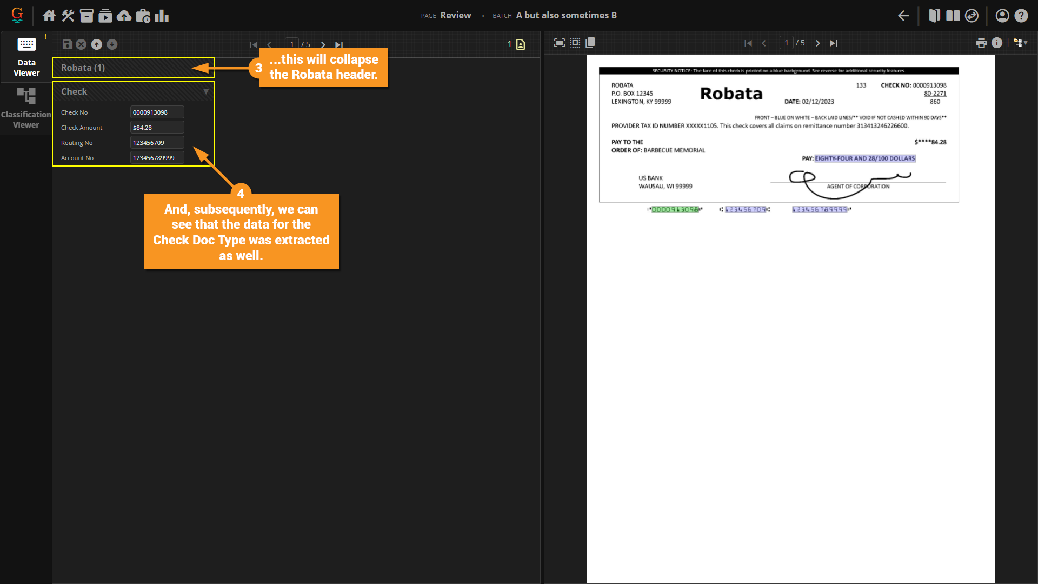This screenshot has width=1038, height=584.
Task: Open the Help question mark icon
Action: 1021,16
